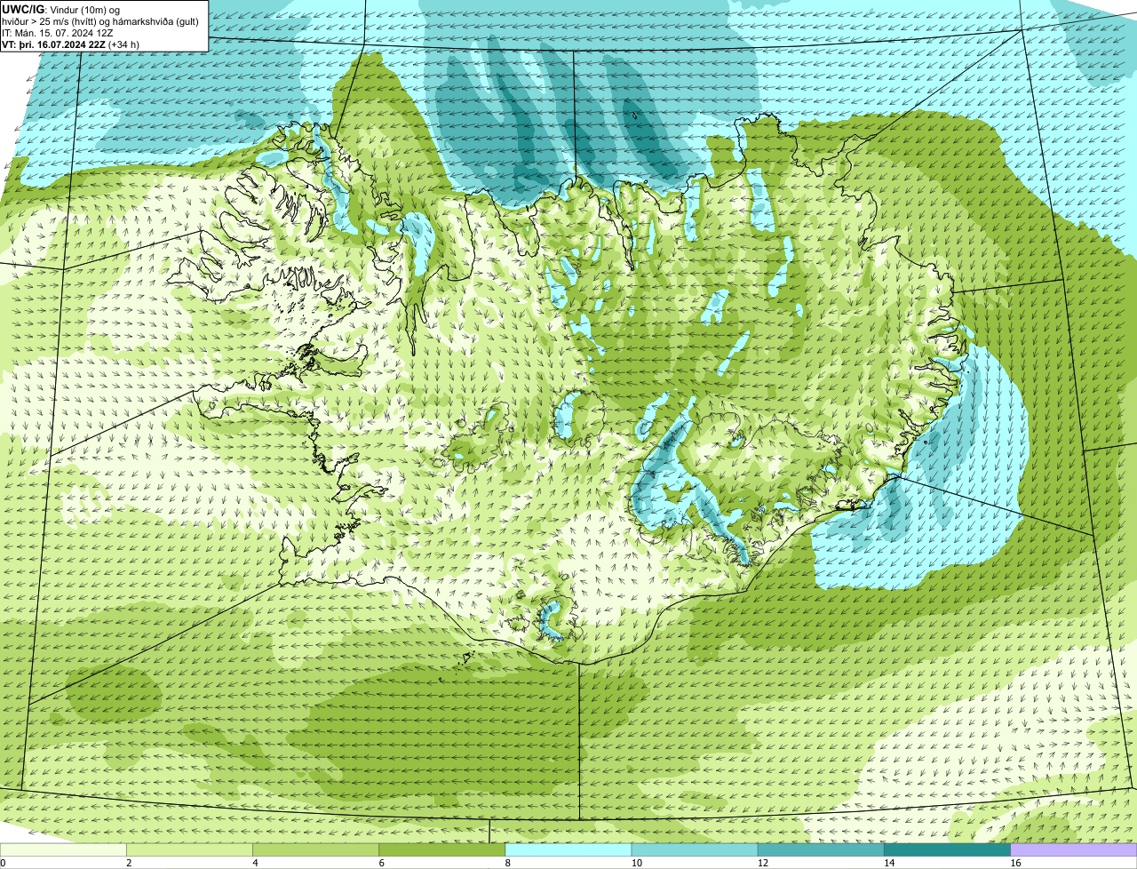Click the 8–10 m/s light cyan legend swatch
Viewport: 1137px width, 869px height.
tap(568, 850)
